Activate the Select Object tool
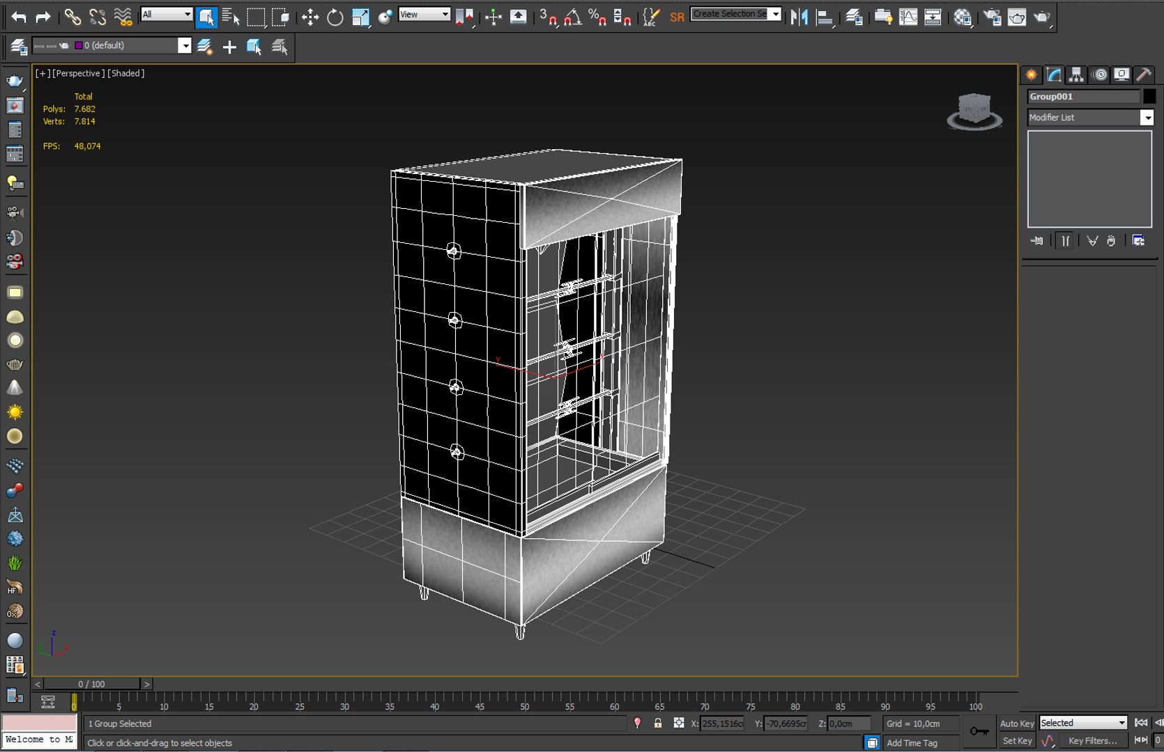This screenshot has height=752, width=1164. (206, 17)
